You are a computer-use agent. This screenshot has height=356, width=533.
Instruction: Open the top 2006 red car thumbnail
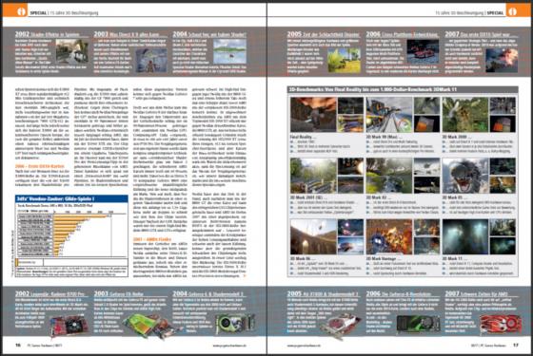[x=423, y=51]
